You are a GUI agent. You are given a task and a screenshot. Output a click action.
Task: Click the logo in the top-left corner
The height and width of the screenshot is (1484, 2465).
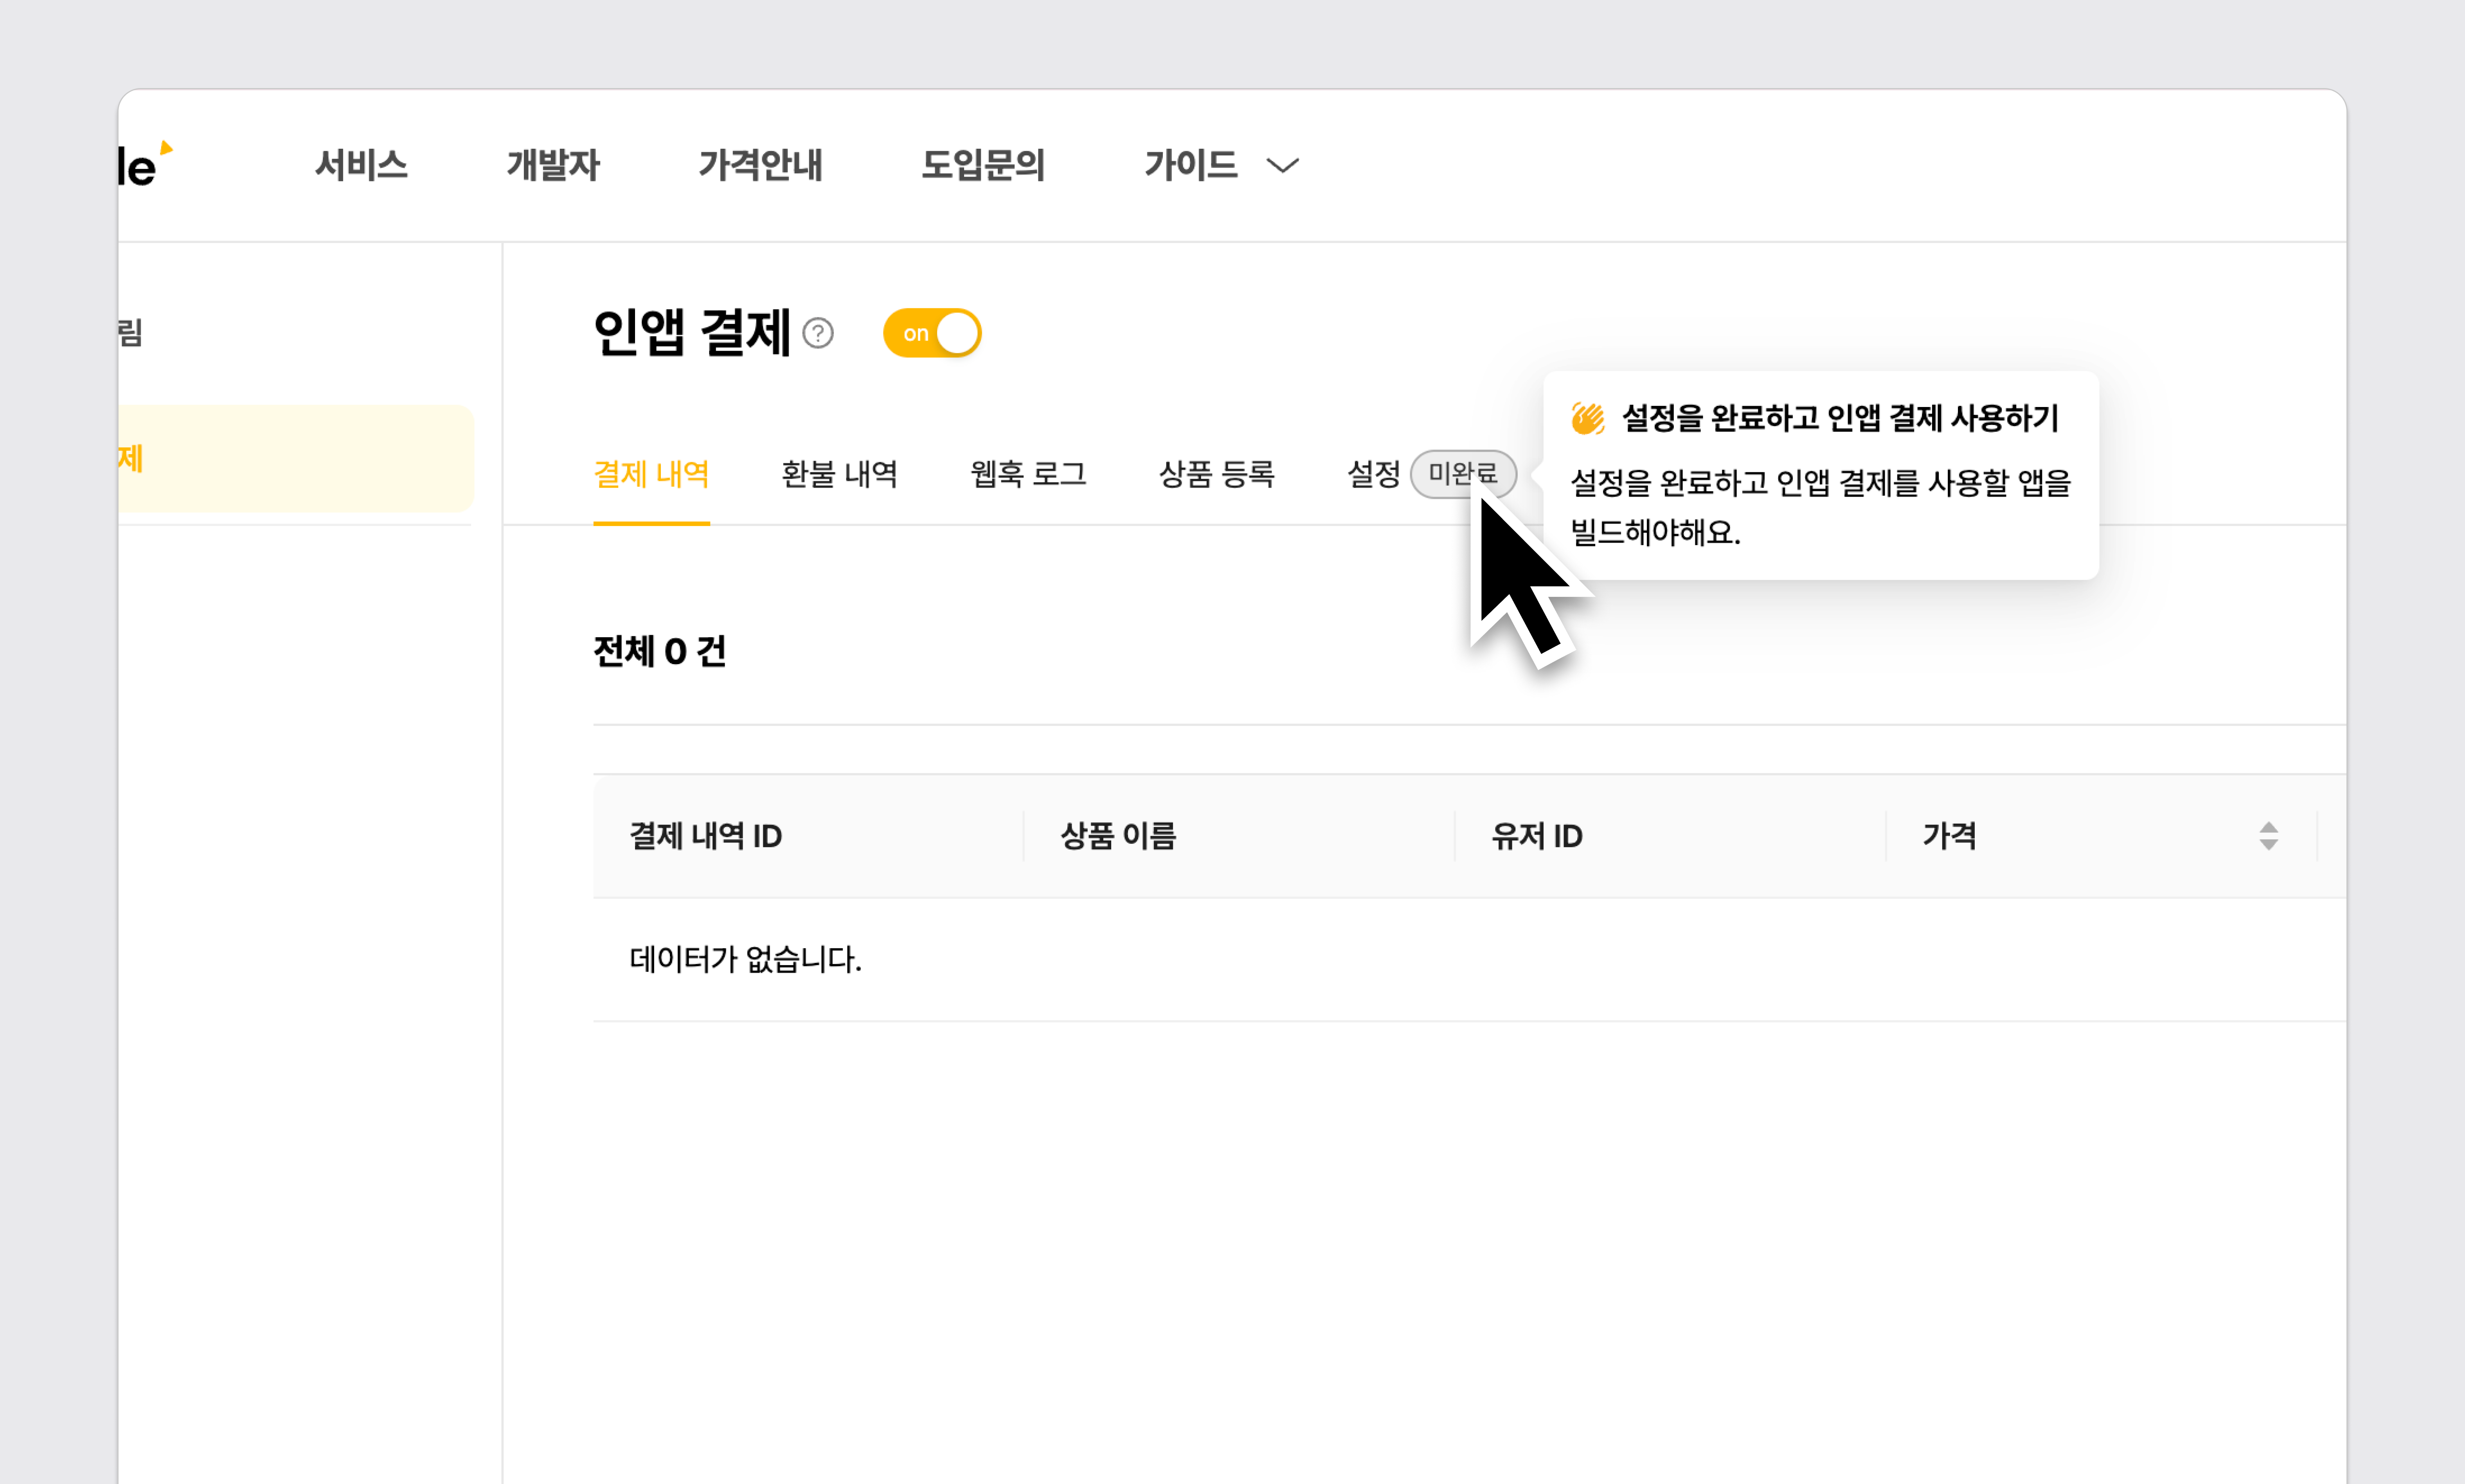pos(143,165)
